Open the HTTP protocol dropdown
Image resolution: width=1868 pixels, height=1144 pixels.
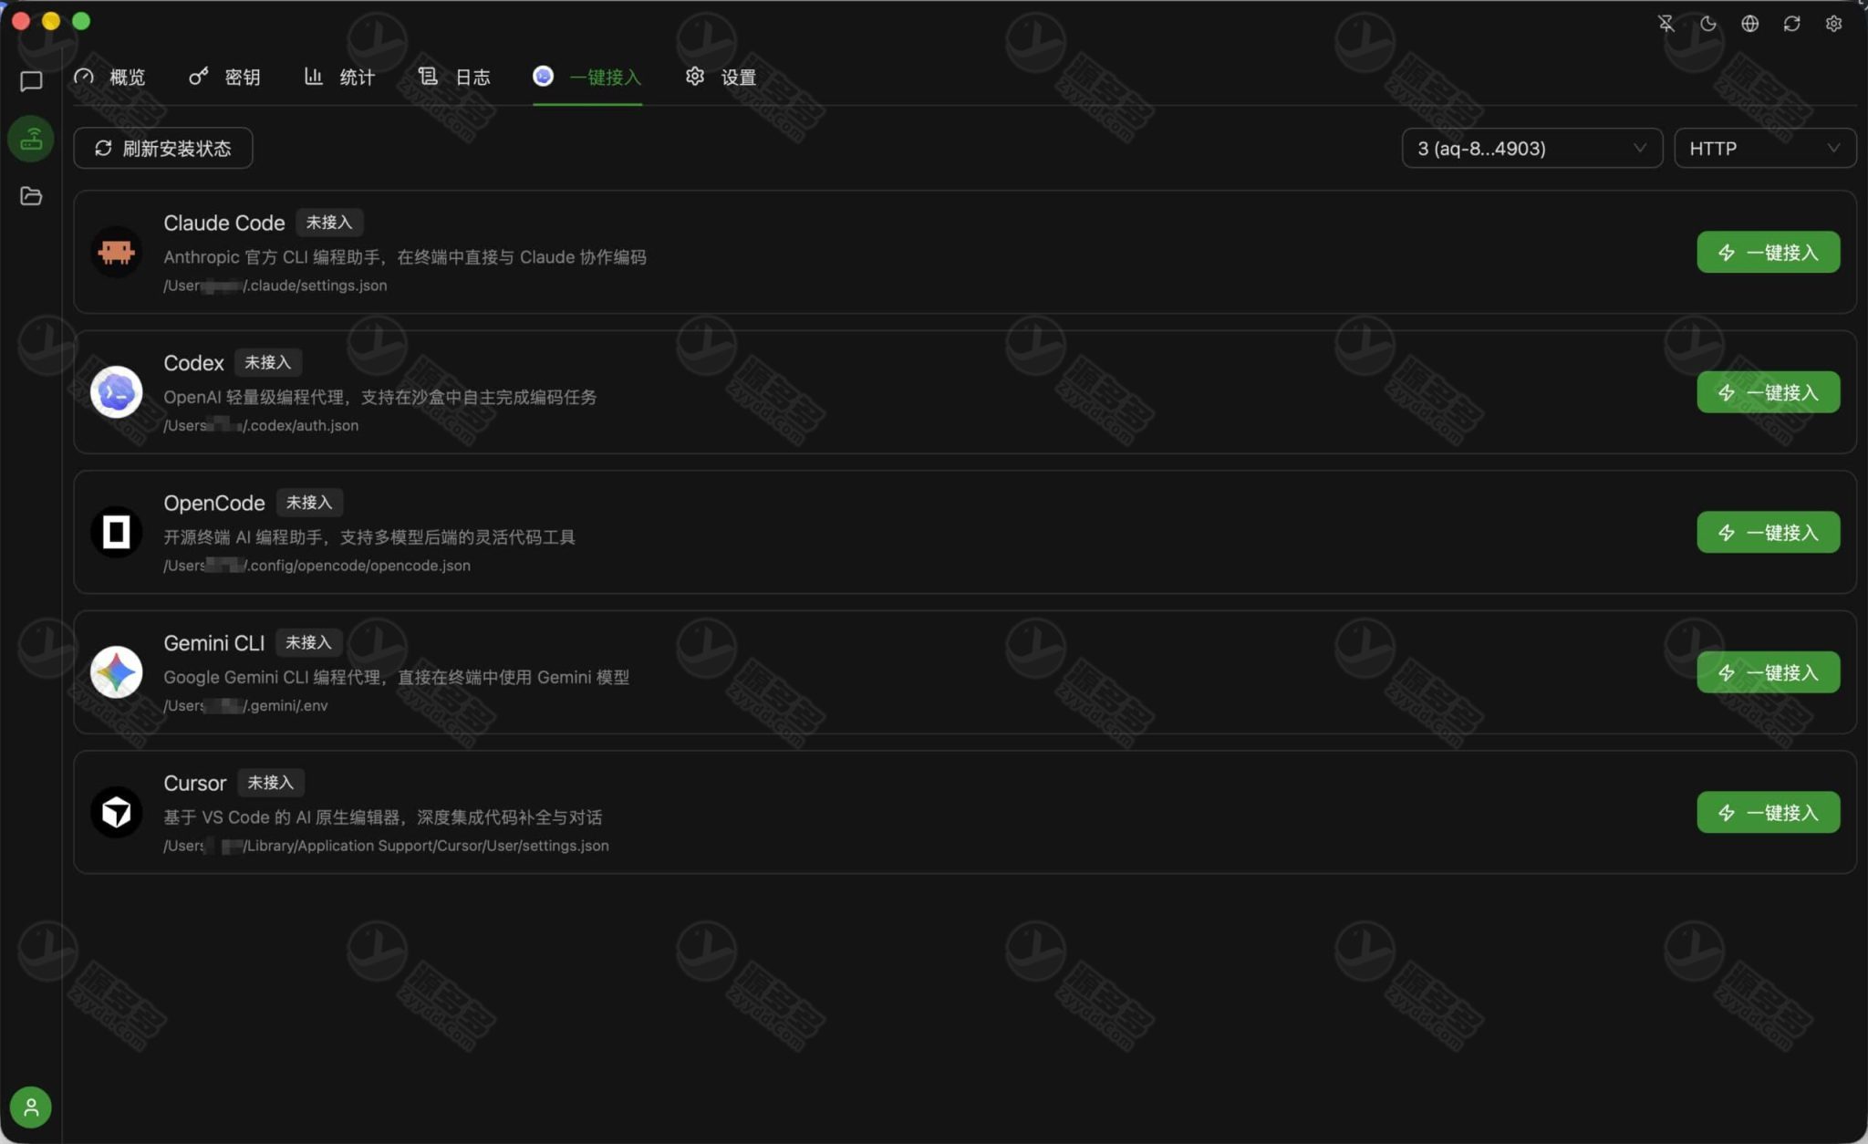[x=1764, y=148]
